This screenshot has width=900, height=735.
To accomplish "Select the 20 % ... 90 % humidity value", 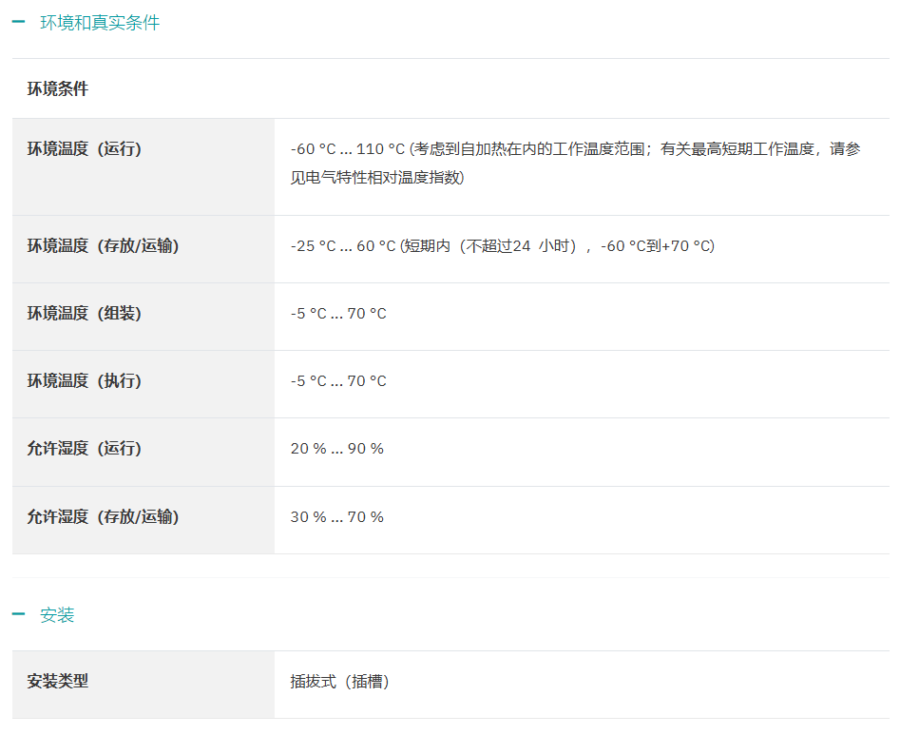I will (337, 449).
